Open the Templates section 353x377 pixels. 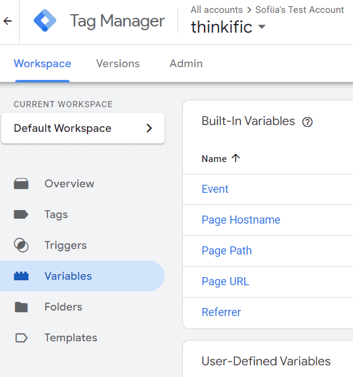tap(71, 338)
